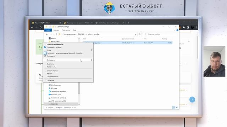Close the Rig farm1 NiceHash tab
The width and height of the screenshot is (227, 127).
60,23
